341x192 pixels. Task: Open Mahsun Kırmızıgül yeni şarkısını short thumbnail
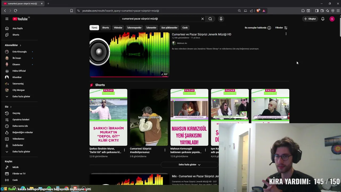[x=189, y=117]
